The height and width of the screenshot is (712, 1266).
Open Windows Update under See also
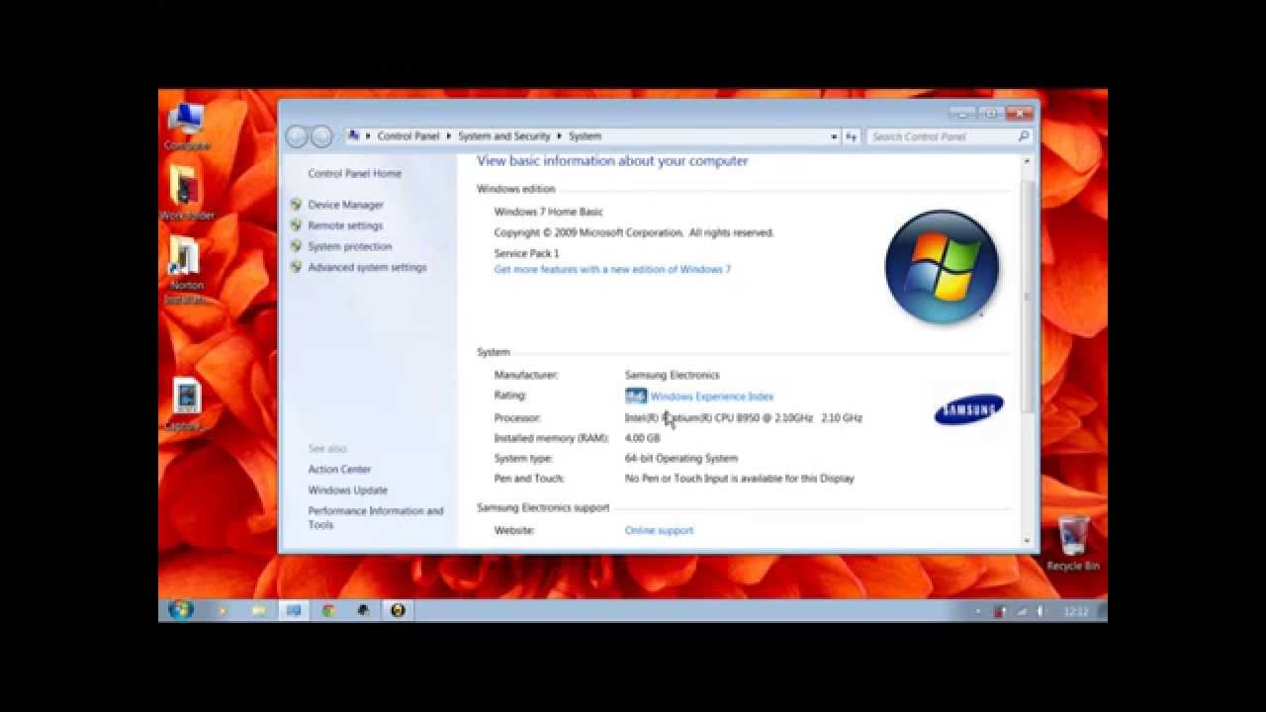348,490
